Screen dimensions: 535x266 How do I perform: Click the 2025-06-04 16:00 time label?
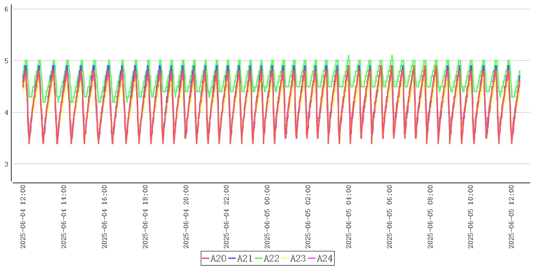105,217
